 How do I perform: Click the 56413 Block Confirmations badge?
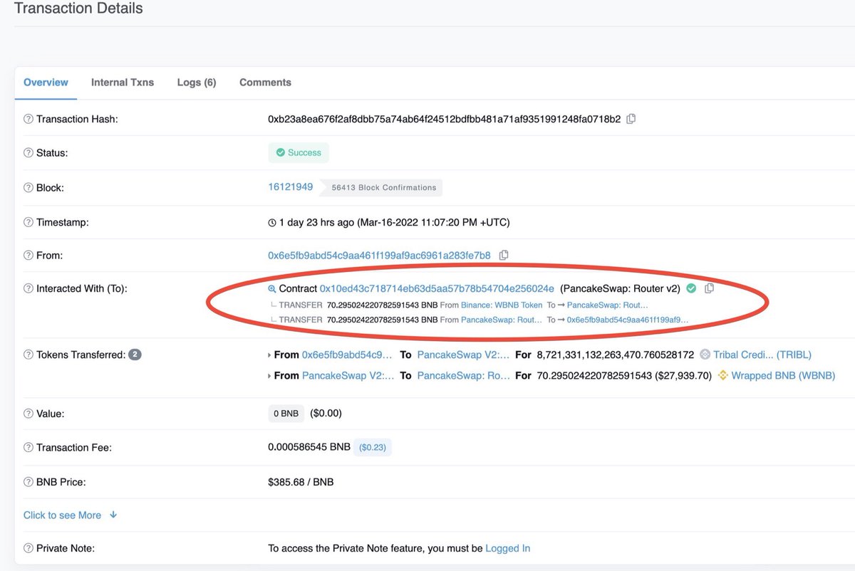point(380,188)
